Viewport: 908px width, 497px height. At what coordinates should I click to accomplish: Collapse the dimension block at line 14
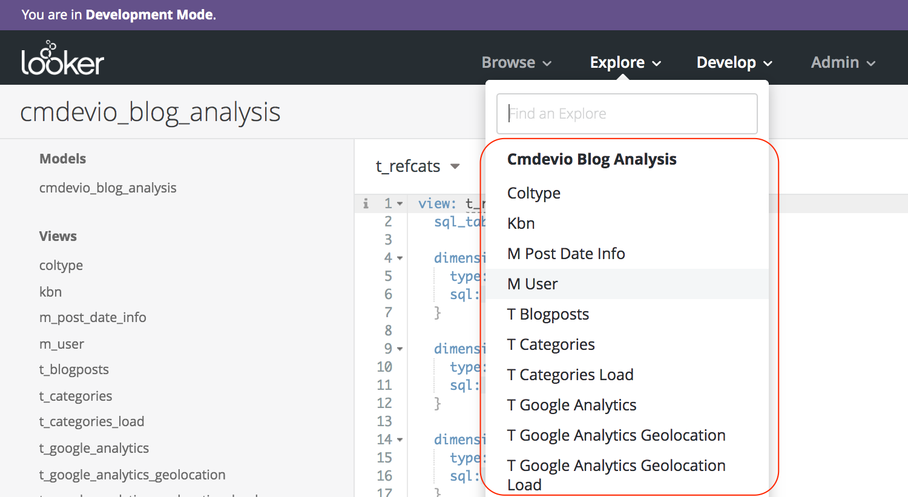point(400,439)
